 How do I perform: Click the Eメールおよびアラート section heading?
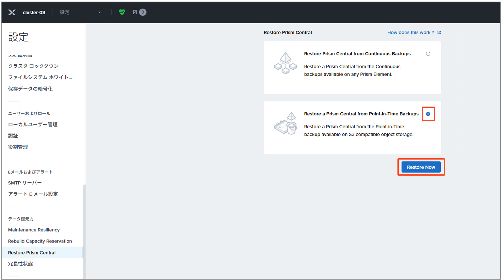click(x=30, y=172)
